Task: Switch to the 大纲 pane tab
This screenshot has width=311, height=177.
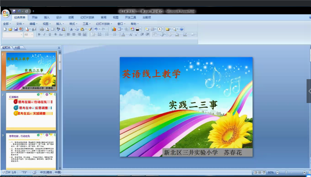Action: 17,48
